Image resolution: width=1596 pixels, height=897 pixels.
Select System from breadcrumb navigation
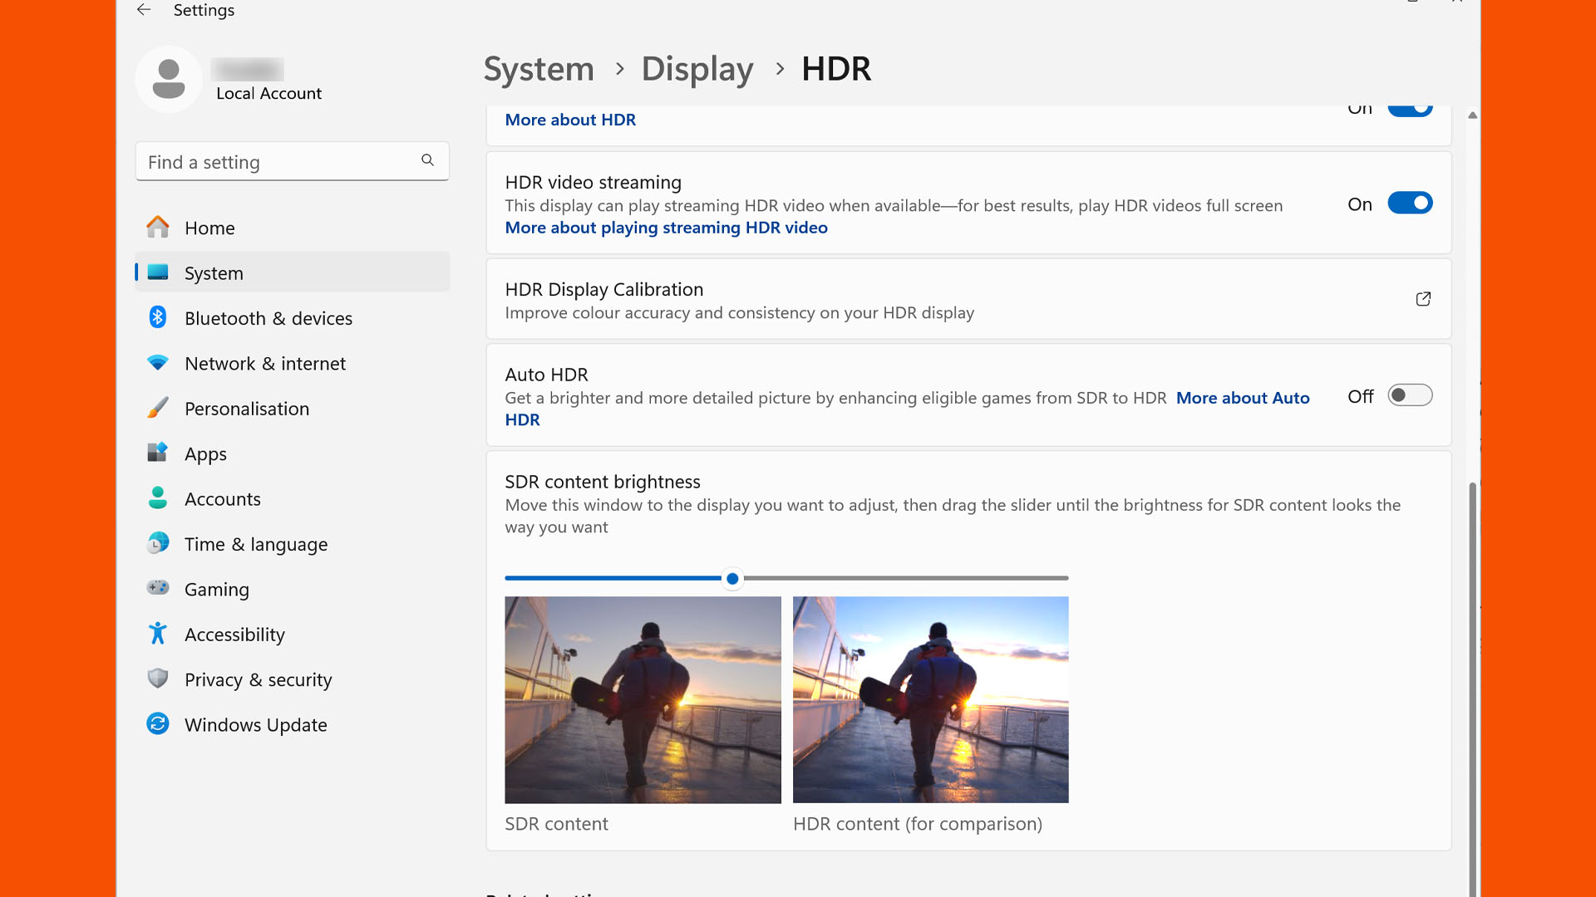(538, 66)
